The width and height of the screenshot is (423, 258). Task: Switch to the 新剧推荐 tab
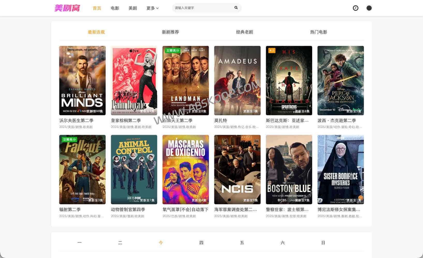click(170, 32)
